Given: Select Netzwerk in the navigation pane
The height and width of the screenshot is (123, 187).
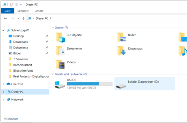Looking at the screenshot, I should pos(17,100).
